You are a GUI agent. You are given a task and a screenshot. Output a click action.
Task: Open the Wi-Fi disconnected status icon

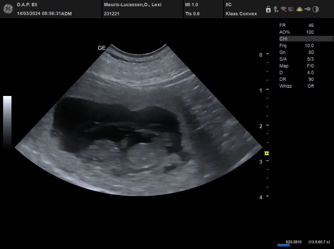pyautogui.click(x=284, y=9)
